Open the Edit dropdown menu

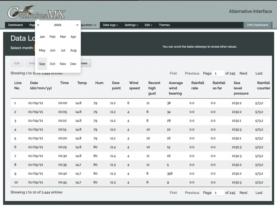click(x=149, y=25)
